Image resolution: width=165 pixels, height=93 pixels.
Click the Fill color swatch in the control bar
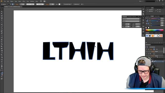point(9,4)
